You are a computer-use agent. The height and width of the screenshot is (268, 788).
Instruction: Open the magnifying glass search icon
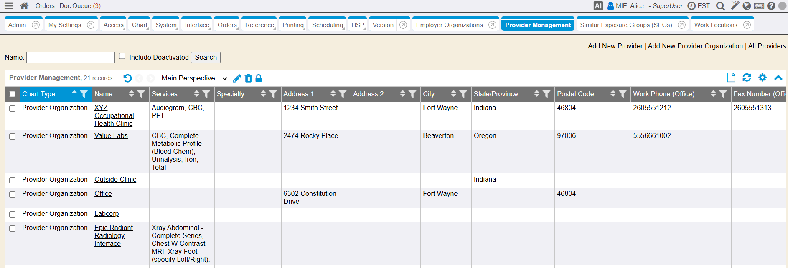click(x=720, y=6)
